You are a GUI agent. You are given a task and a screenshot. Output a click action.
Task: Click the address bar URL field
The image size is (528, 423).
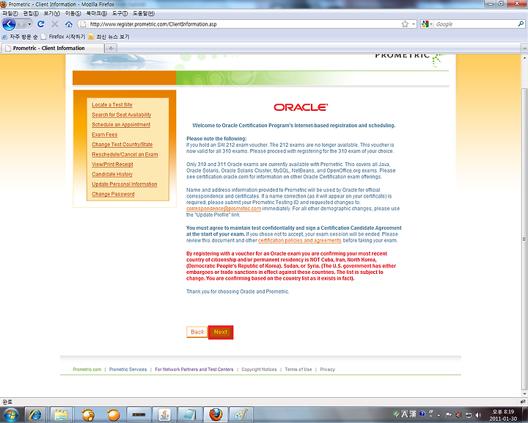[243, 24]
